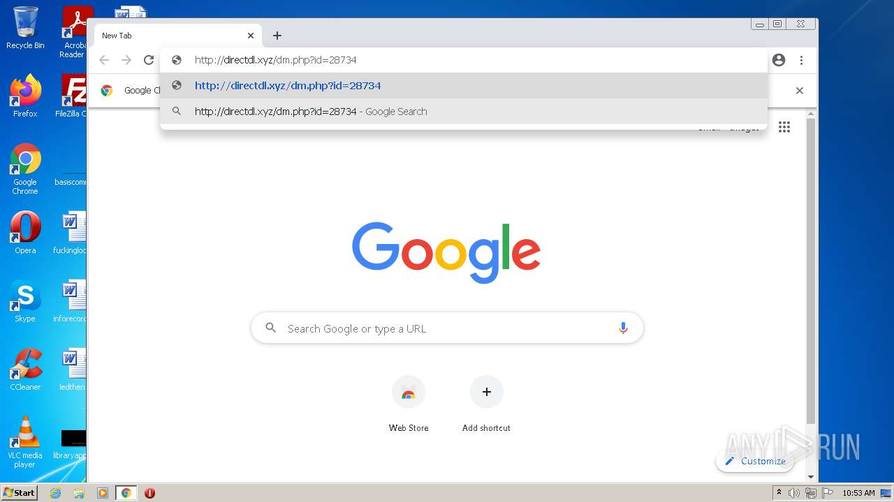Open Recycle Bin desktop icon

[x=25, y=28]
